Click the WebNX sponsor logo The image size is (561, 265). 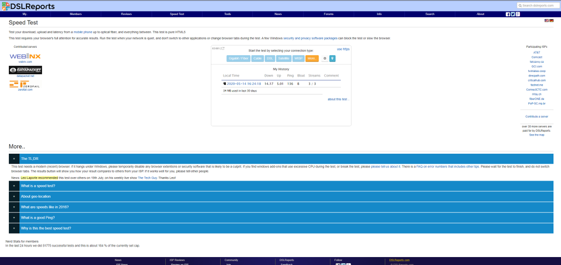tap(25, 57)
